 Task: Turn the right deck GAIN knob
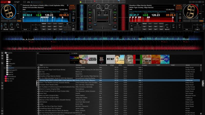coord(180,15)
